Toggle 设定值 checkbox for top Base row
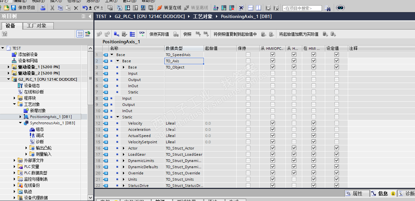The width and height of the screenshot is (415, 201). pyautogui.click(x=337, y=55)
